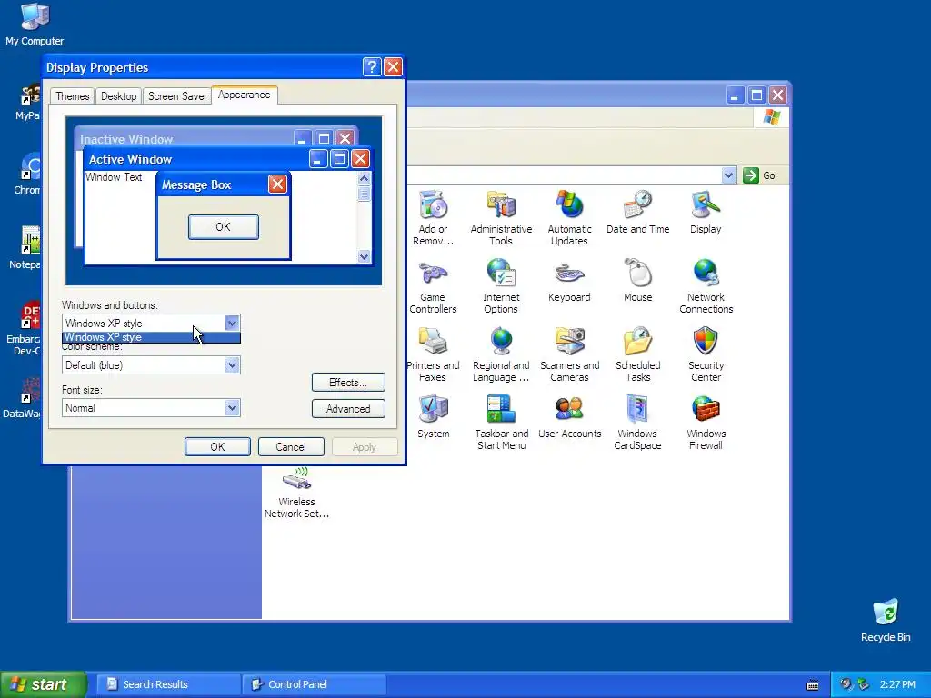This screenshot has width=931, height=698.
Task: Open Internet Options icon
Action: click(x=501, y=286)
